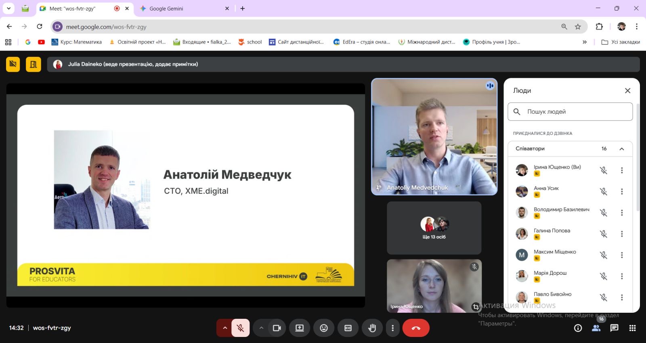The image size is (646, 343).
Task: Open the Ще 13 осіб participants tile
Action: pos(434,228)
